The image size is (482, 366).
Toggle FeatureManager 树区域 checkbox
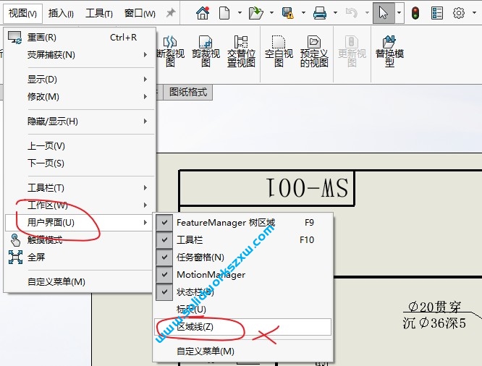coord(164,223)
